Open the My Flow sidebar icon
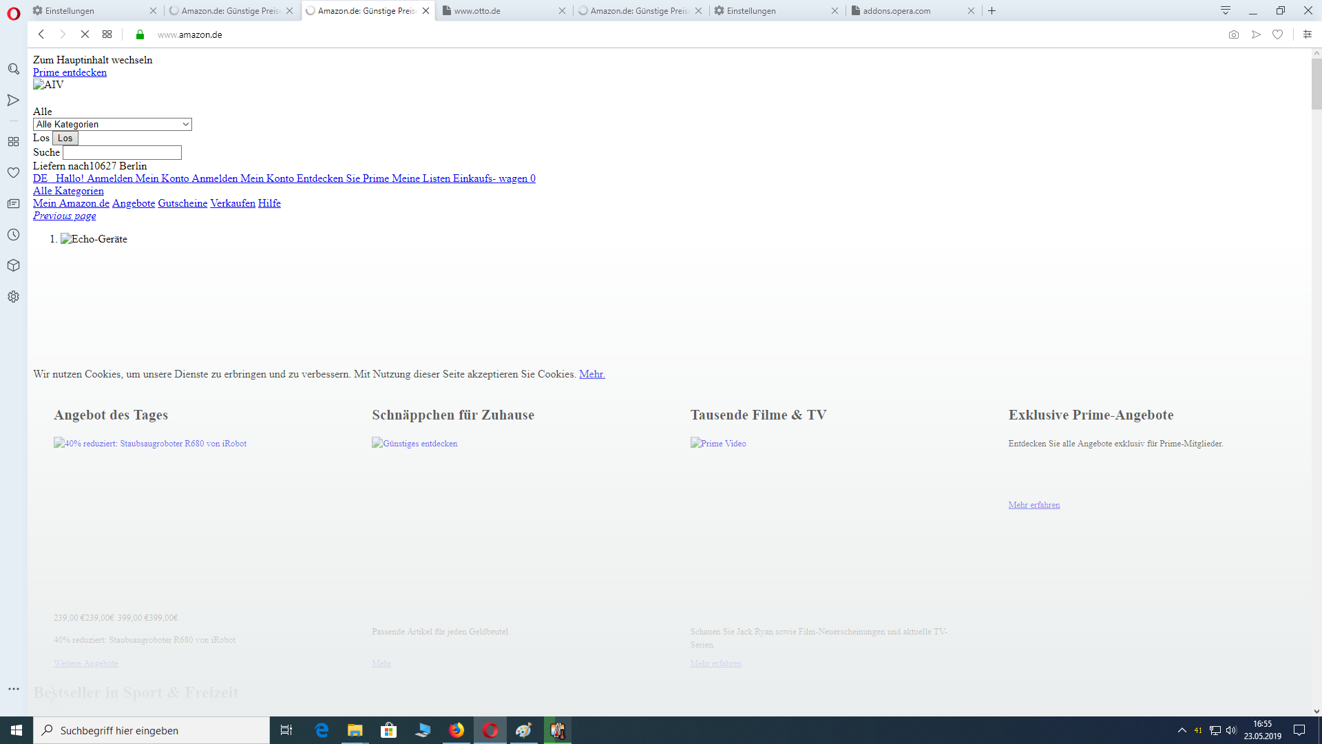Screen dimensions: 1322x744 pyautogui.click(x=13, y=101)
